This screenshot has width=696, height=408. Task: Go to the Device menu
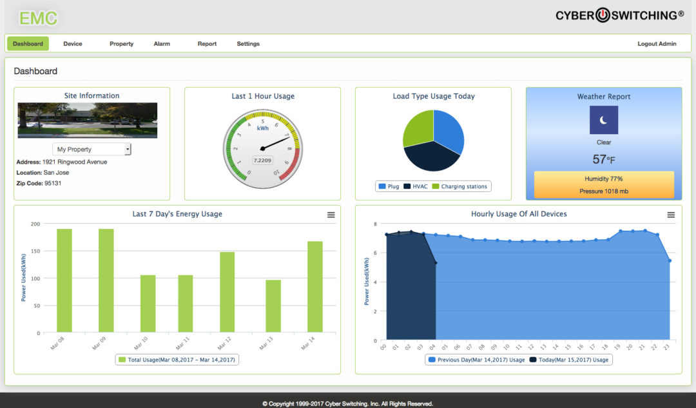click(x=73, y=44)
